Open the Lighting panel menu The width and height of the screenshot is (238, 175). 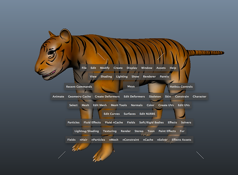122,76
